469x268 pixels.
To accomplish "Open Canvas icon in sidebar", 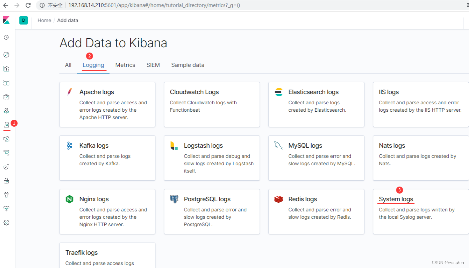I will coord(6,97).
